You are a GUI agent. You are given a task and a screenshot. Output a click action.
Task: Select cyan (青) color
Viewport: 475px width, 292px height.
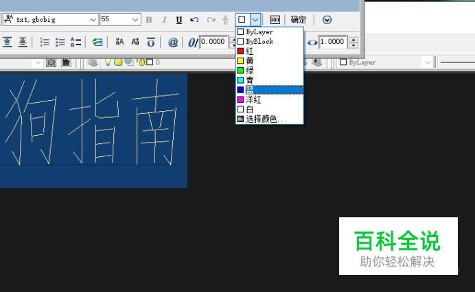click(x=270, y=80)
